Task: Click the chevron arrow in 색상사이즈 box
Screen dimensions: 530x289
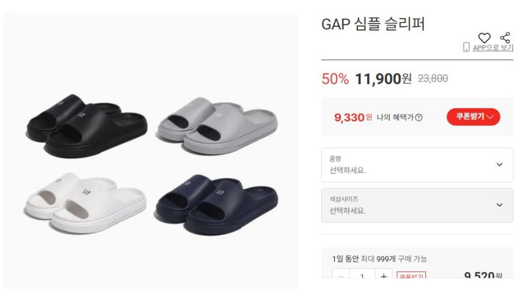Action: click(x=499, y=205)
